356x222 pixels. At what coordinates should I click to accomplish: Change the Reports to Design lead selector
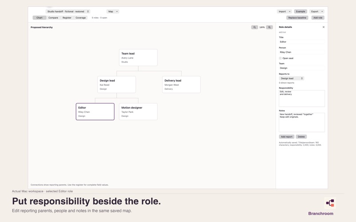point(291,79)
